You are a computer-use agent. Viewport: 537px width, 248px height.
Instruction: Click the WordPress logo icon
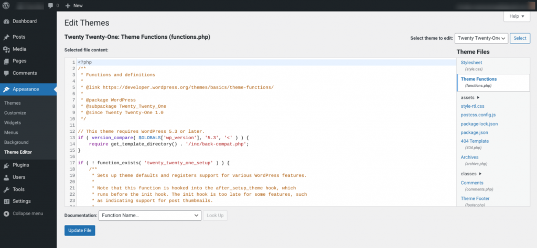[6, 5]
